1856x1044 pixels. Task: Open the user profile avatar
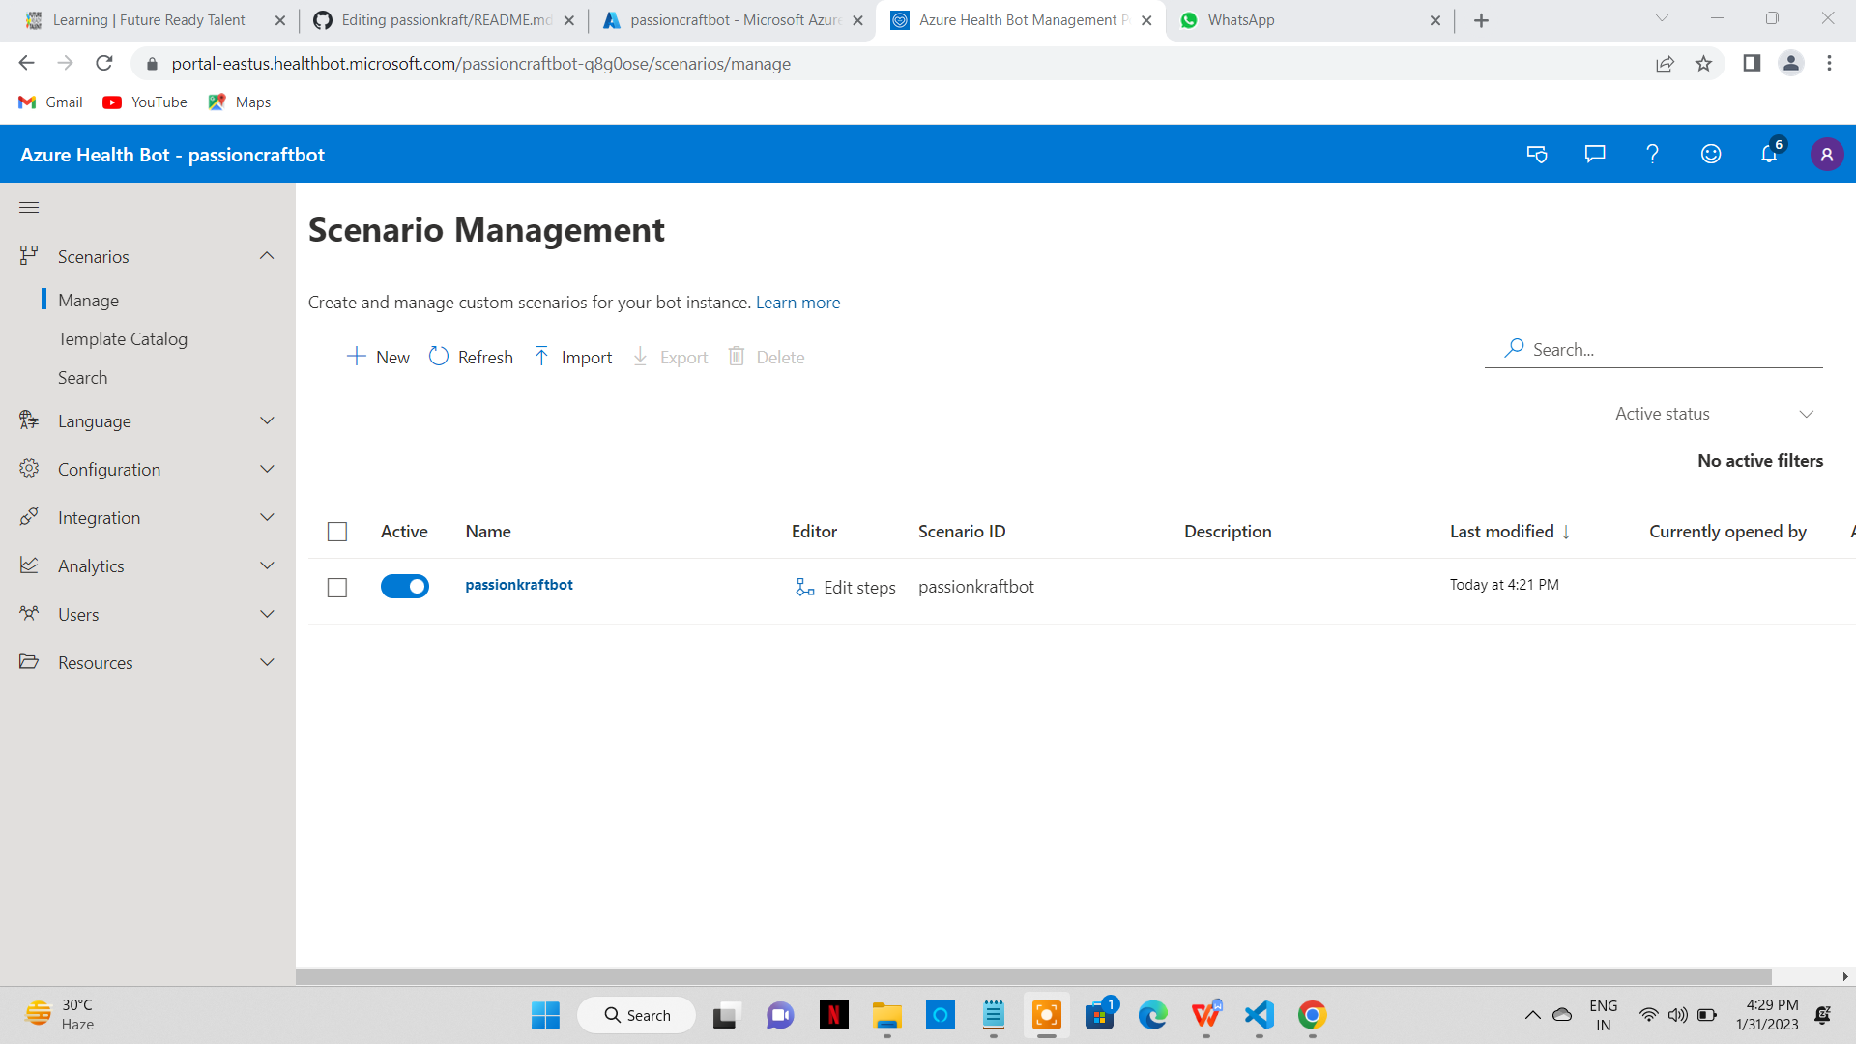(1826, 154)
